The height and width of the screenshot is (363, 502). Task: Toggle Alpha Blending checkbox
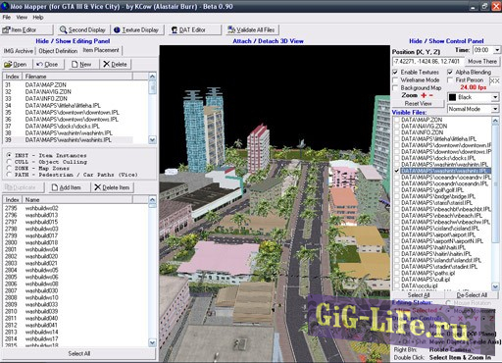(x=450, y=72)
